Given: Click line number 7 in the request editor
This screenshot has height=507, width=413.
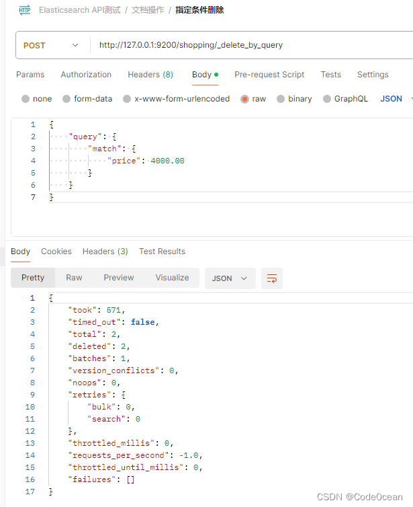Looking at the screenshot, I should tap(33, 197).
